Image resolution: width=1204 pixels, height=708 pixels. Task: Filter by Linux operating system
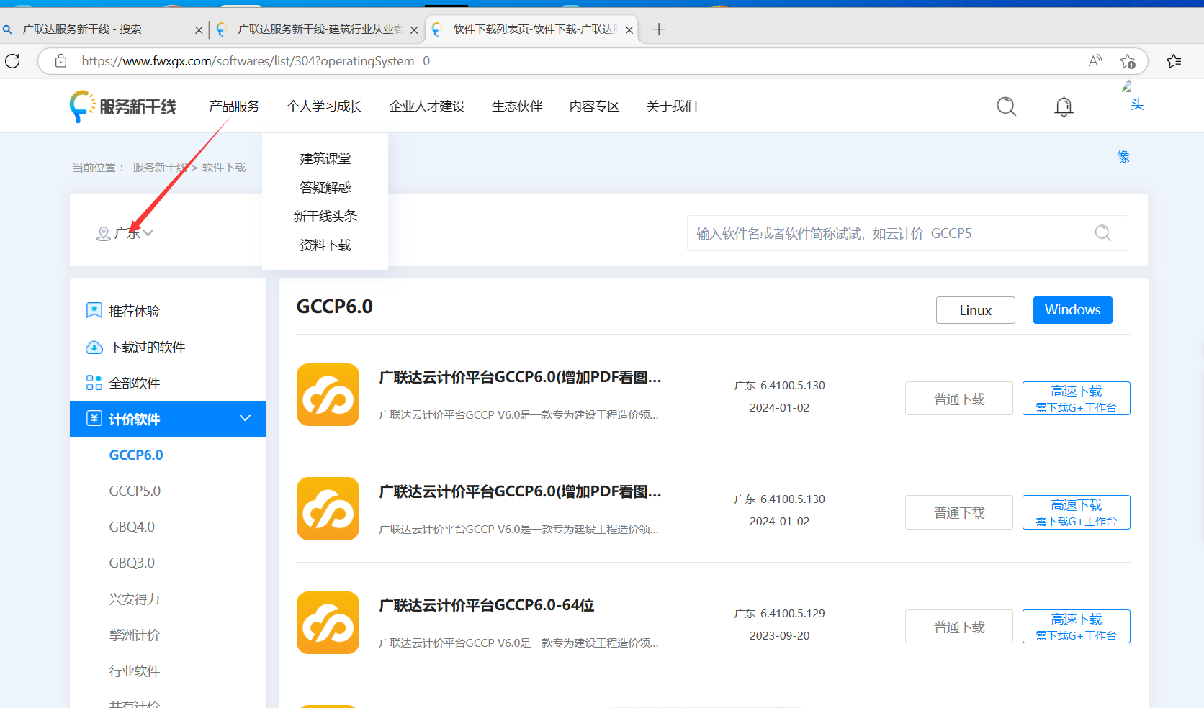point(976,310)
